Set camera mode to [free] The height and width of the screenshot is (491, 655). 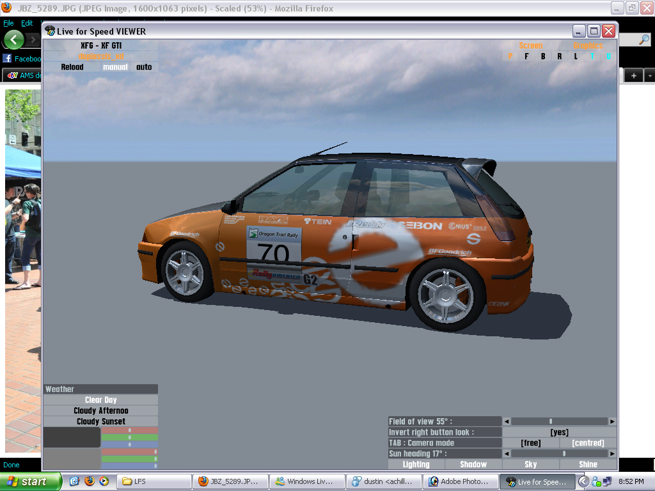pos(530,443)
